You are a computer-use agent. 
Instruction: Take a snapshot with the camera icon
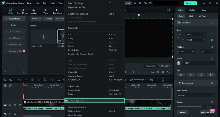click(158, 72)
